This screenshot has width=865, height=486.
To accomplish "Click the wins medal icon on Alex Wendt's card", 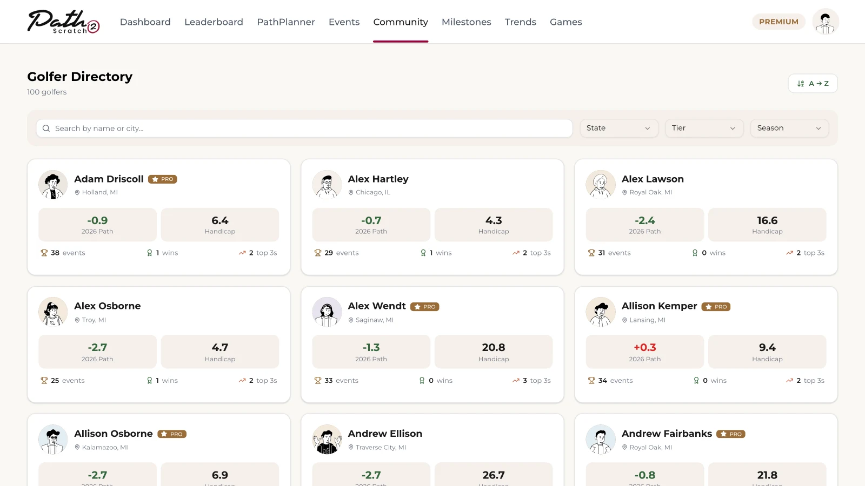I will (422, 381).
